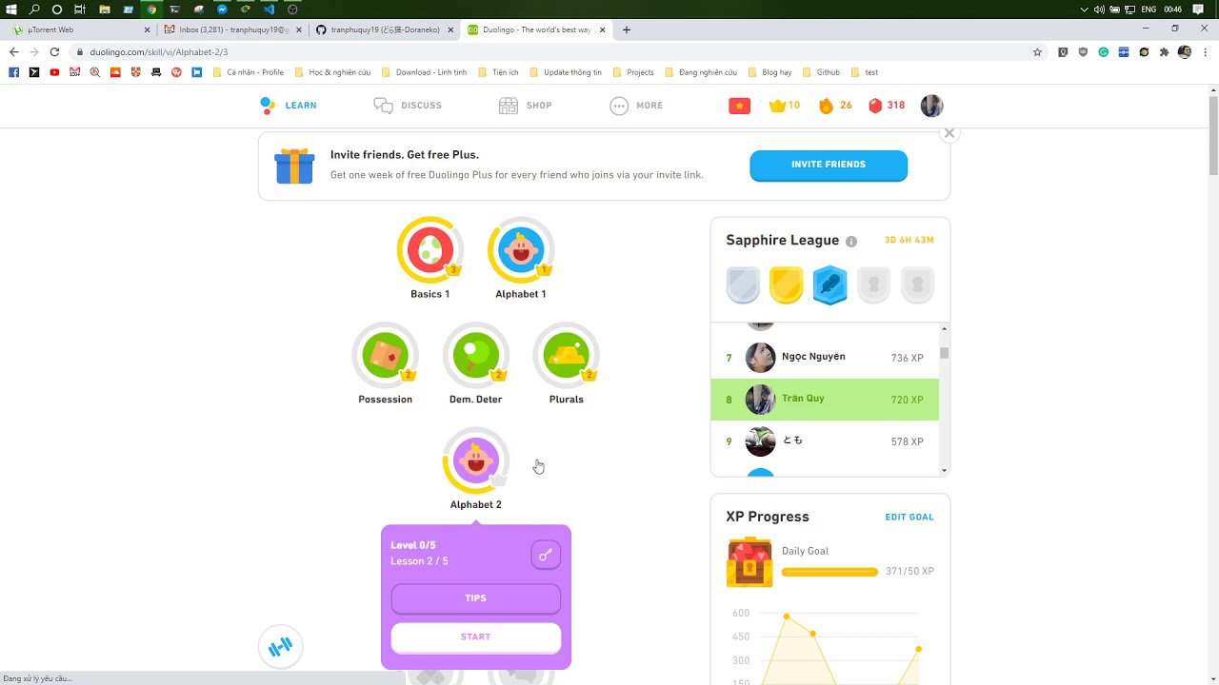Open the Blog hay bookmark folder
The height and width of the screenshot is (685, 1219).
(x=769, y=72)
